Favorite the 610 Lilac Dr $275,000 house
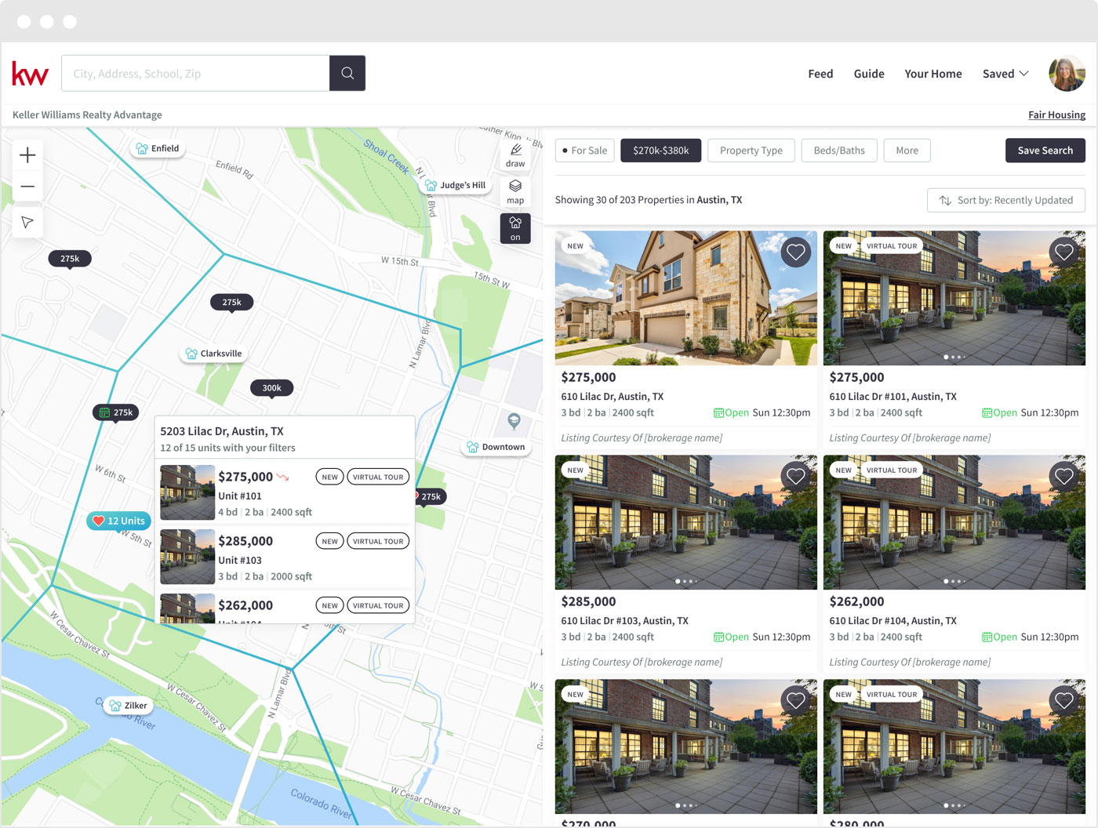The image size is (1098, 828). point(795,252)
